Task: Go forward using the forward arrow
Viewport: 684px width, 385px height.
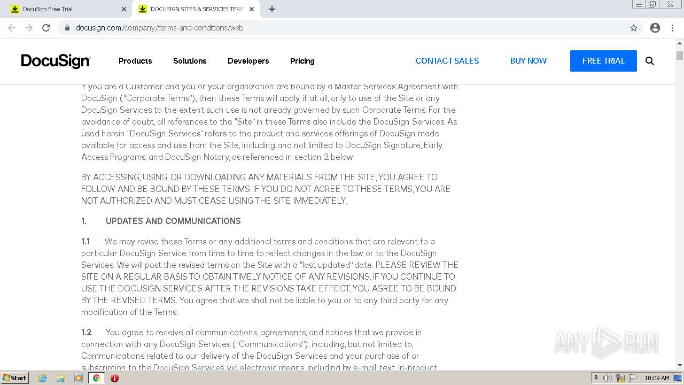Action: coord(29,28)
